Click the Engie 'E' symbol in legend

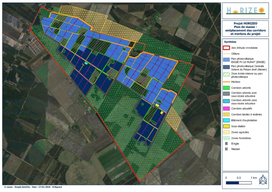[227, 144]
